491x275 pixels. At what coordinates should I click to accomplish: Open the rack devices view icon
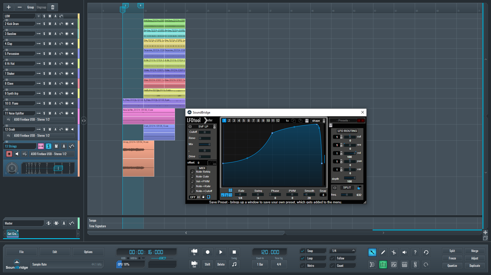415,265
